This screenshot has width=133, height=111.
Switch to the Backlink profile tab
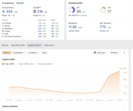point(18,45)
